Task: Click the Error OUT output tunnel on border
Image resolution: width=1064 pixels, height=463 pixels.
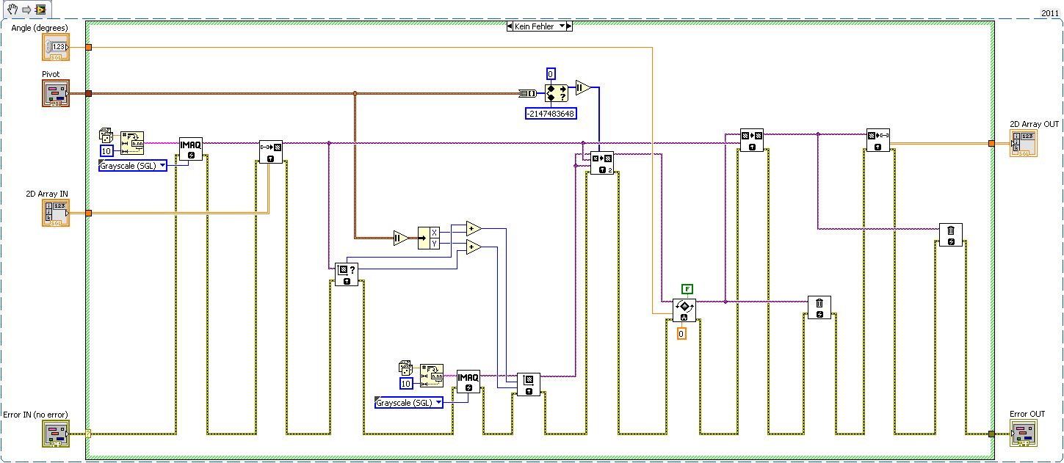Action: tap(991, 434)
